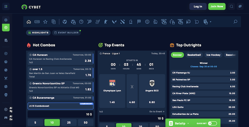Select the volleyball icon
The height and width of the screenshot is (127, 249).
pyautogui.click(x=147, y=22)
